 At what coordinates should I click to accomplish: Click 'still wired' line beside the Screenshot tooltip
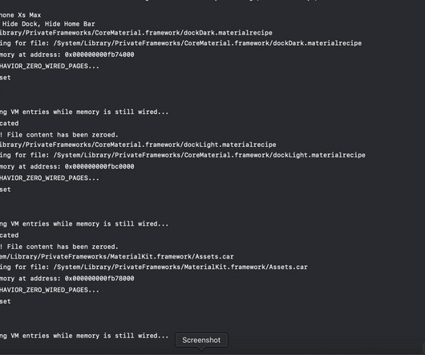(84, 336)
